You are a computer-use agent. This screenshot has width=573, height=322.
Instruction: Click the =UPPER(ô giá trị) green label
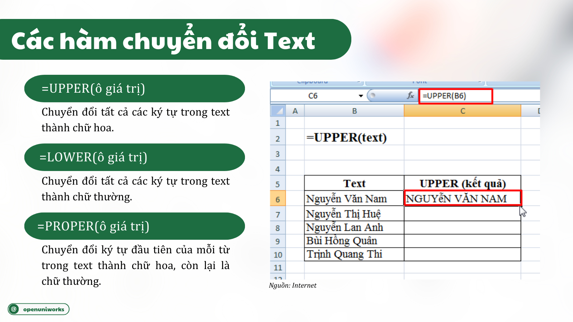coord(134,88)
